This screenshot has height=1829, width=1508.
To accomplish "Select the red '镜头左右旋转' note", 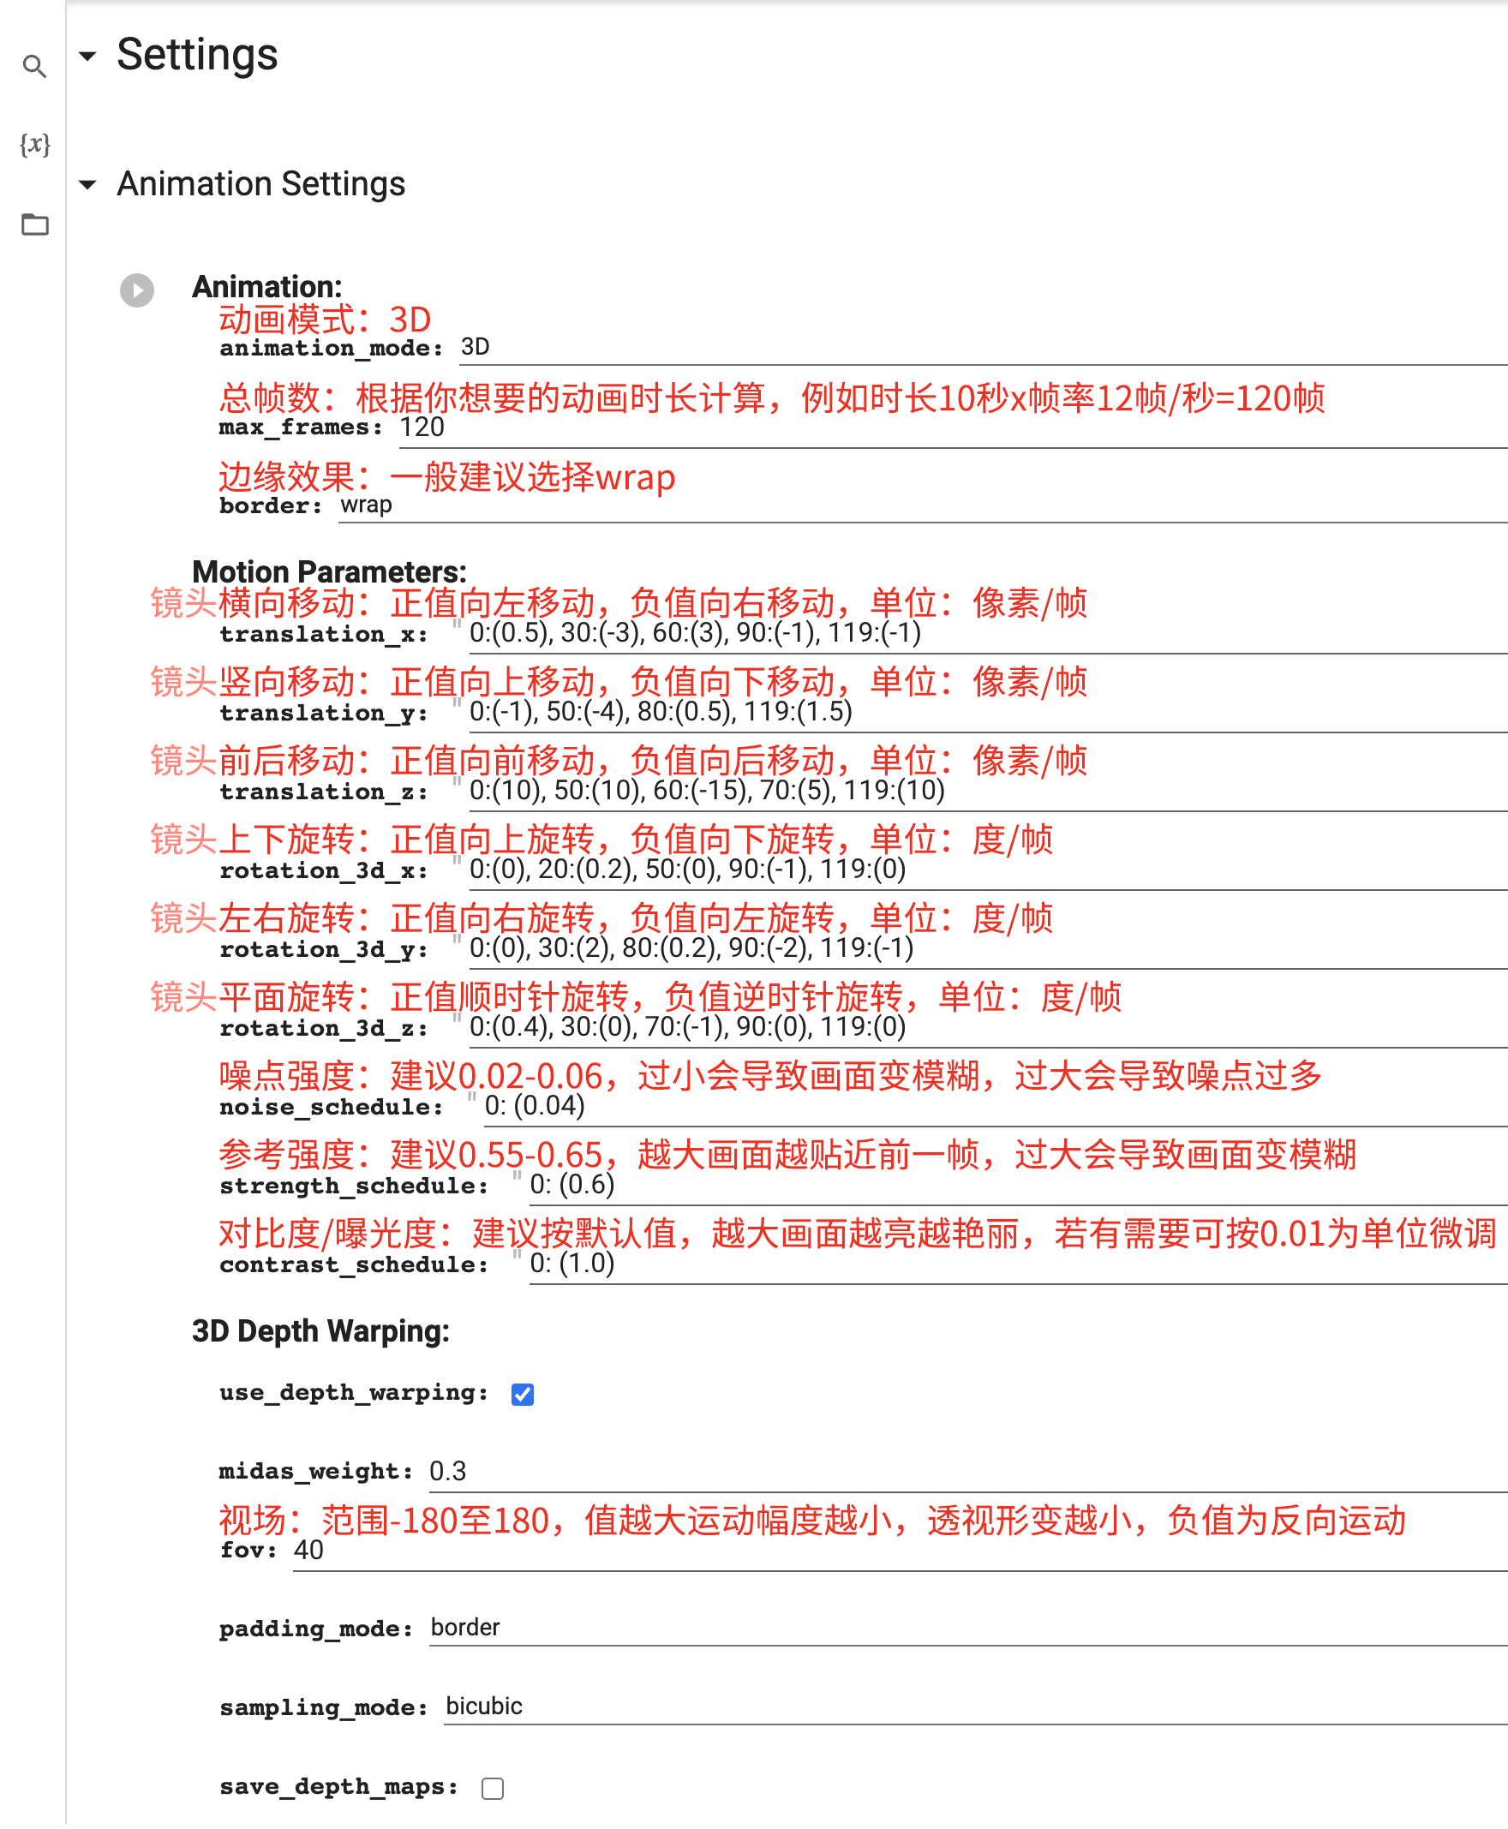I will (601, 920).
